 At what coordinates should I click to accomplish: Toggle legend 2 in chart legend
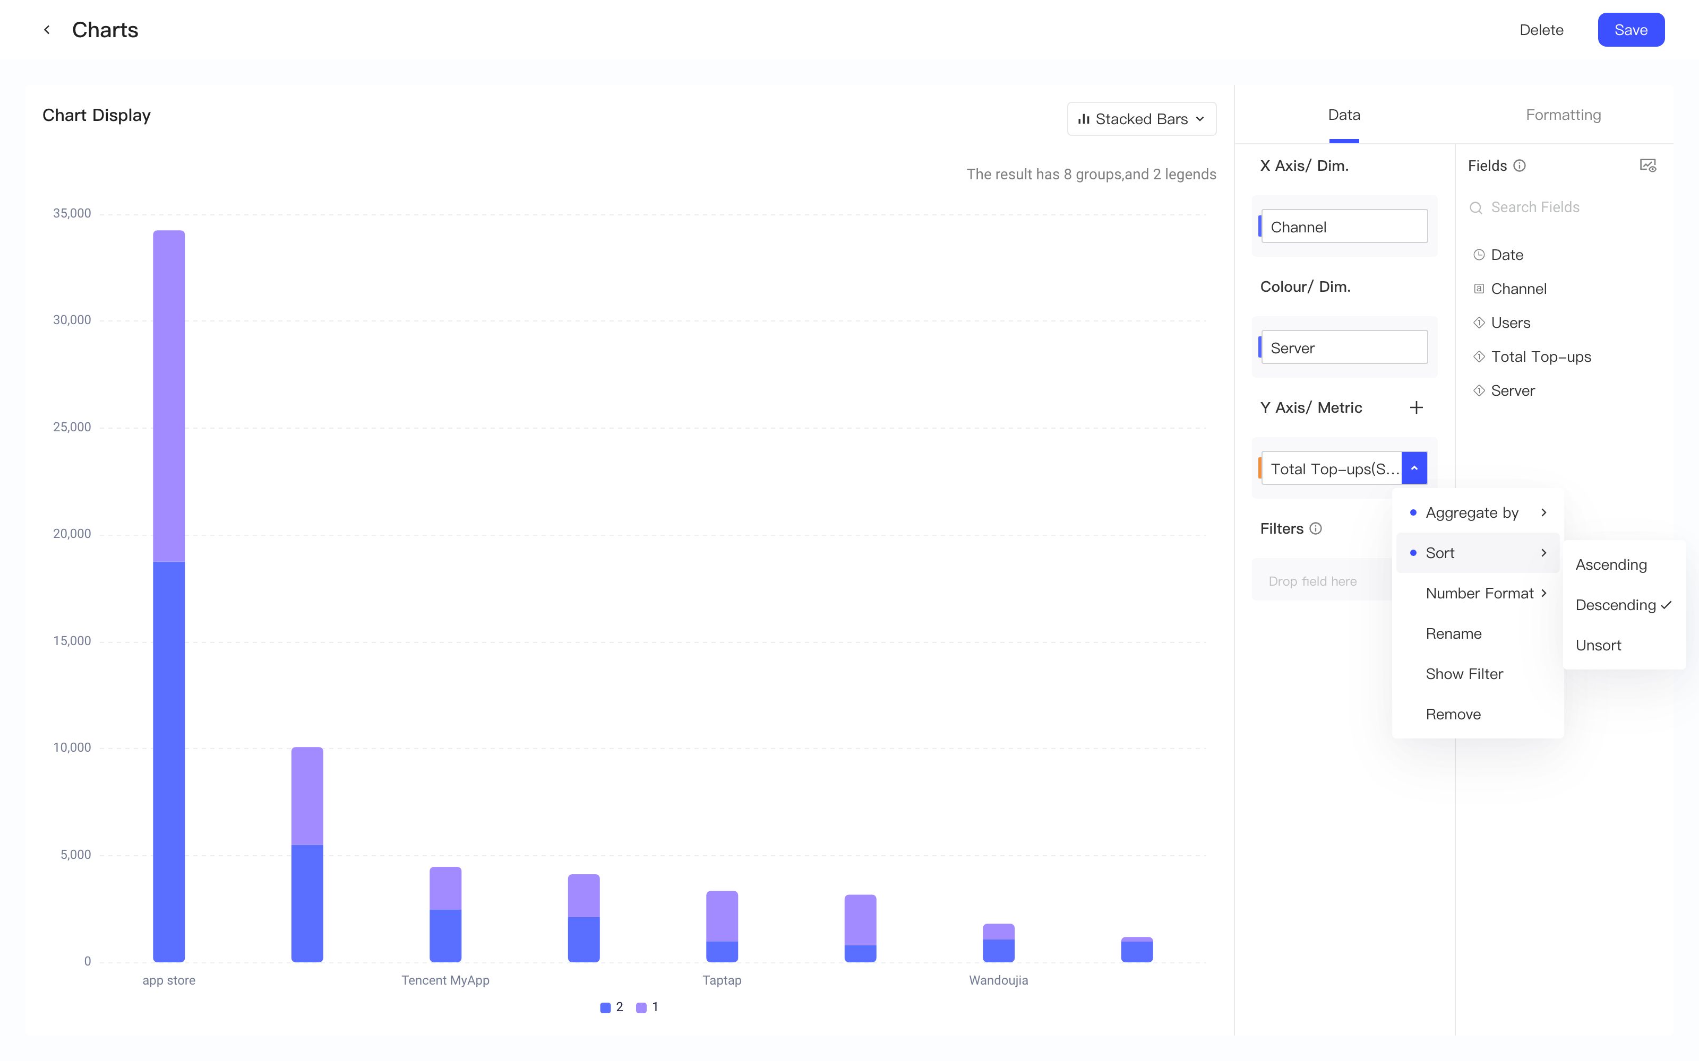pyautogui.click(x=612, y=1007)
